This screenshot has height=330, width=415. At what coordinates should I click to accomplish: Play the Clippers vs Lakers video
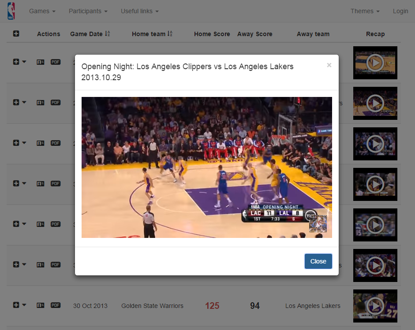(x=206, y=167)
